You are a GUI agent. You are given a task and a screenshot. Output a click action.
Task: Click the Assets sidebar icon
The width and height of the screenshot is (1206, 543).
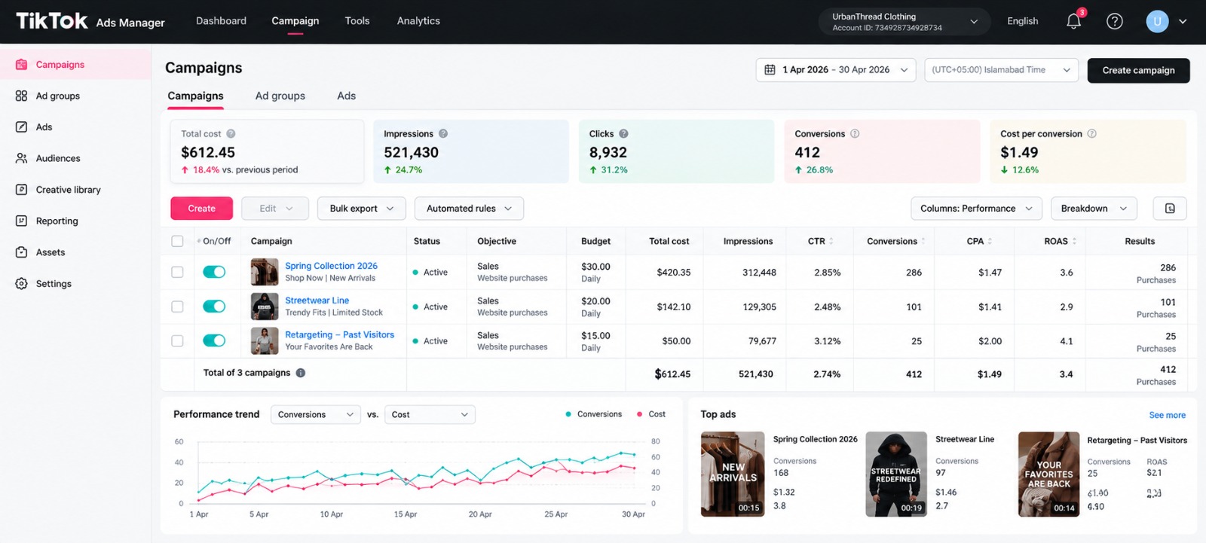(21, 252)
